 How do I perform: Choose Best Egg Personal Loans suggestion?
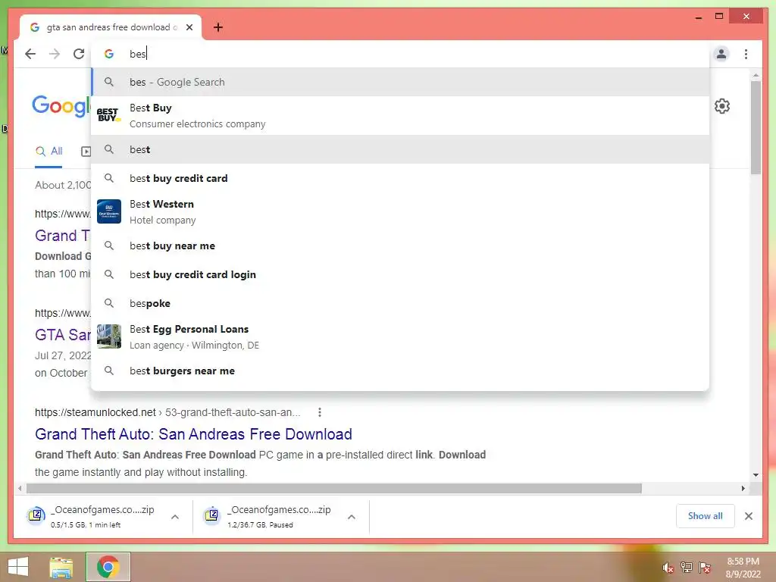click(401, 337)
